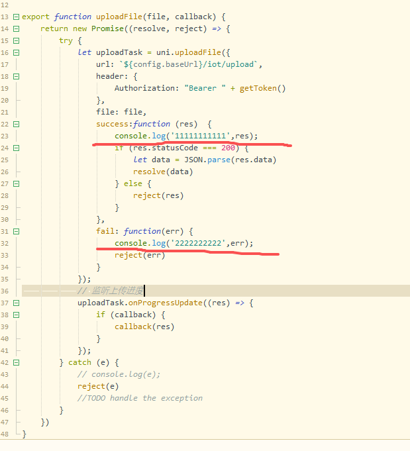Screen dimensions: 410x451
Task: Collapse the if (callback) block fold
Action: (x=17, y=315)
